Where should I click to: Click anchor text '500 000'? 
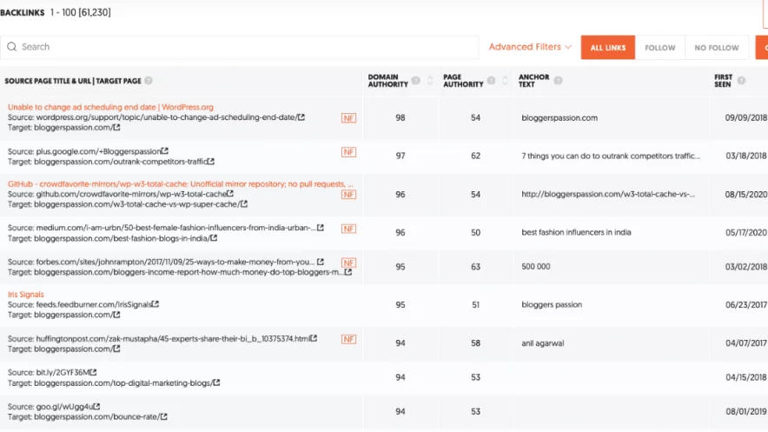click(536, 267)
